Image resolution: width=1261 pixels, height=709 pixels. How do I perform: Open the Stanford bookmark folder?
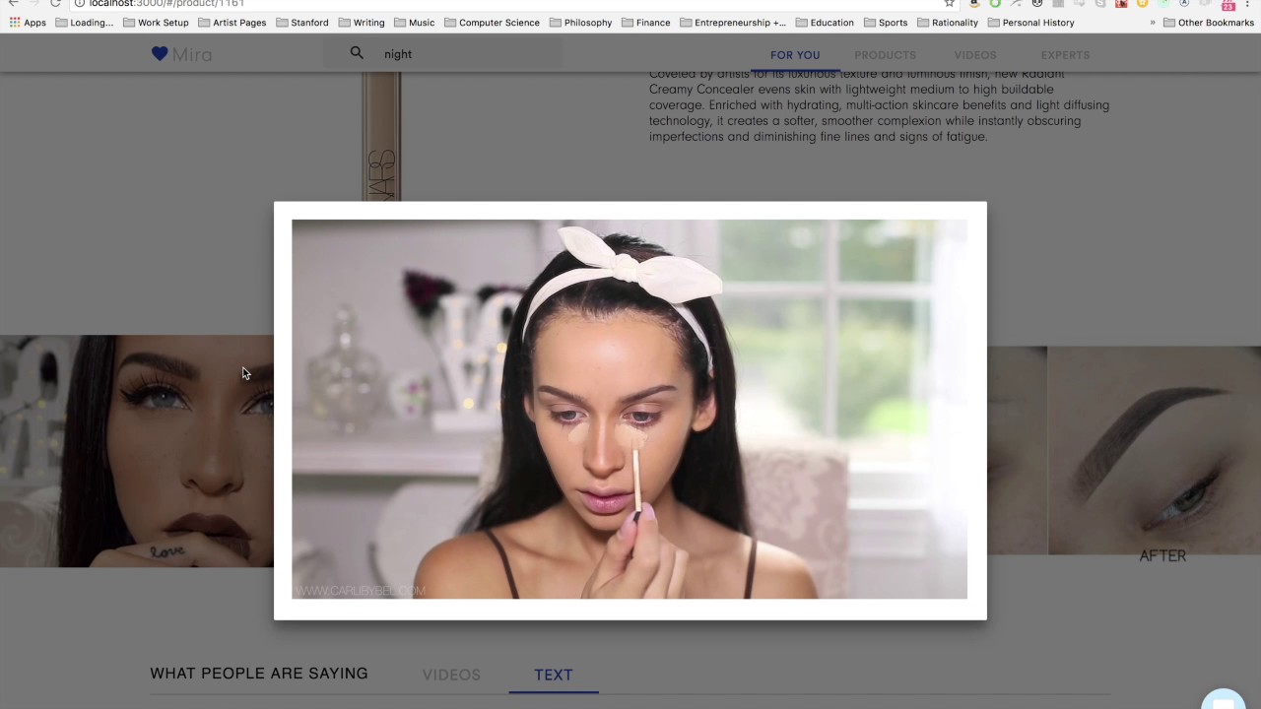click(302, 23)
